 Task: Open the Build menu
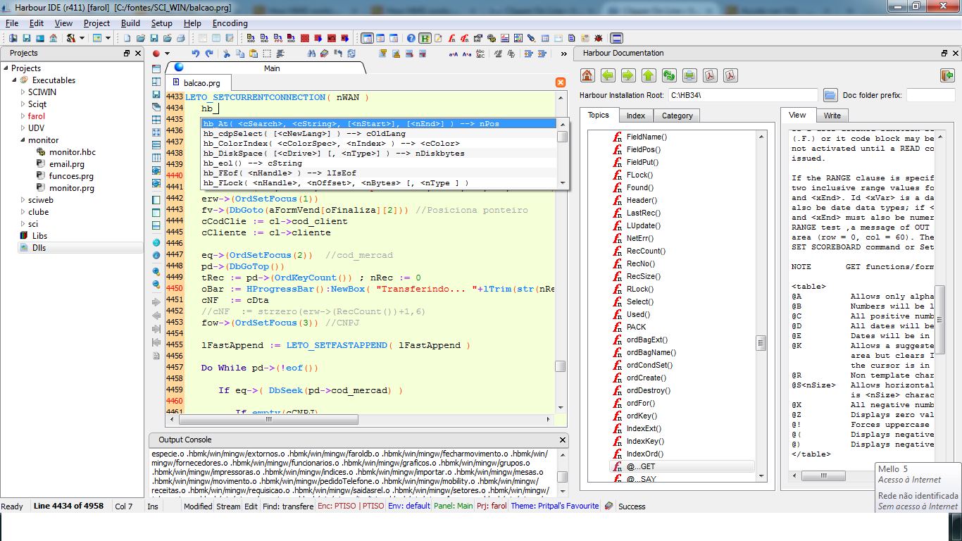[x=130, y=23]
